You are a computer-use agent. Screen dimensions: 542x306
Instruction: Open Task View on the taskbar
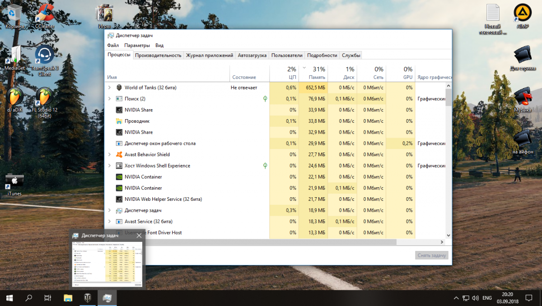(x=48, y=298)
